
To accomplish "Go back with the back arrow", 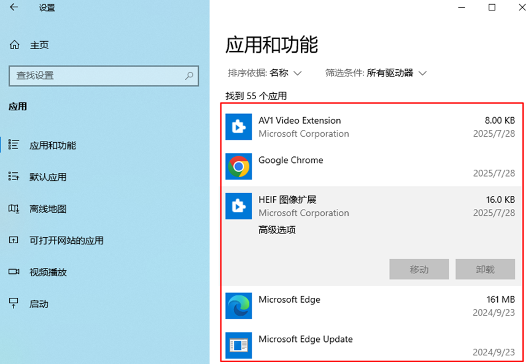I will pyautogui.click(x=14, y=7).
